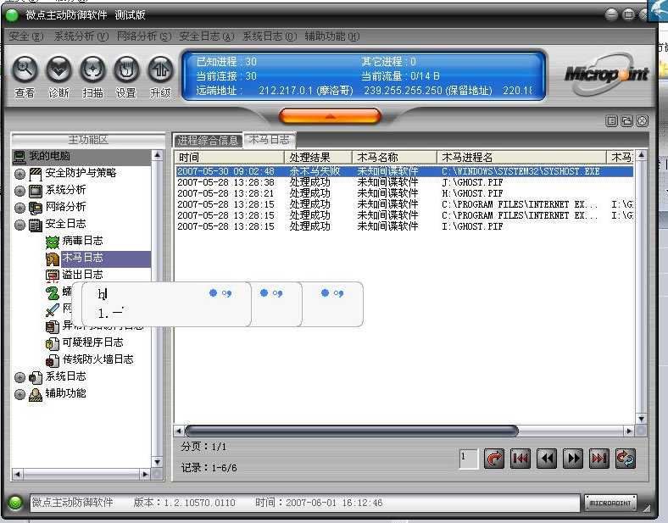Select 我的电脑 in the tree
The width and height of the screenshot is (668, 523).
(49, 156)
